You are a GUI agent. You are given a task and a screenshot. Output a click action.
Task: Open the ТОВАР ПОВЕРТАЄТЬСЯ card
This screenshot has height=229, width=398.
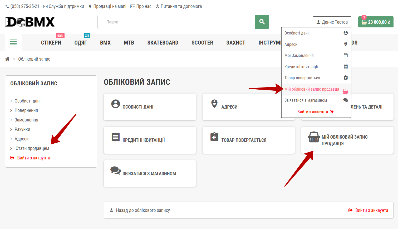[249, 140]
